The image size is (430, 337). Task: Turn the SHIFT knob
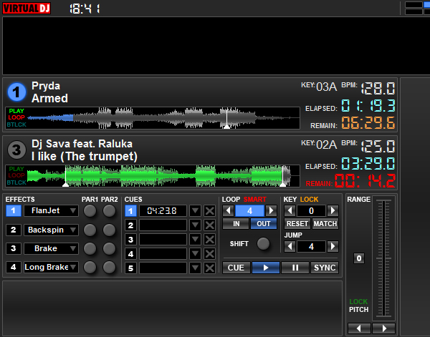tap(263, 243)
